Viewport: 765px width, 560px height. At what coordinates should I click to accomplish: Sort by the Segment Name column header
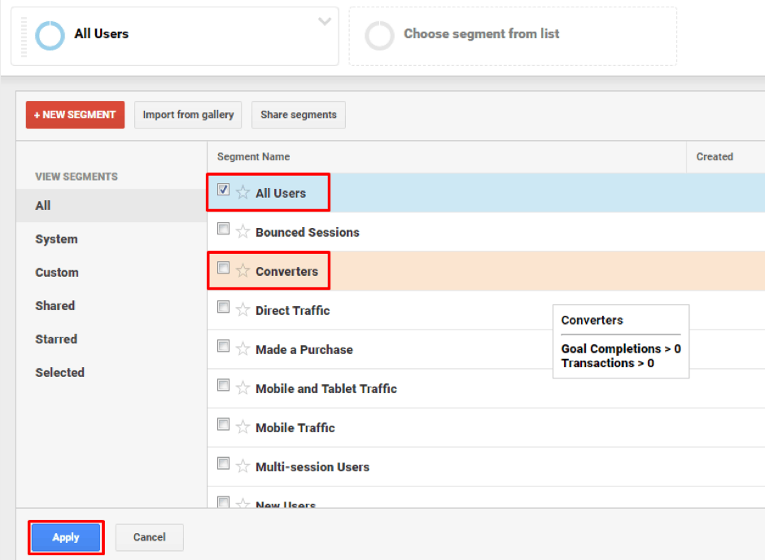(x=253, y=156)
